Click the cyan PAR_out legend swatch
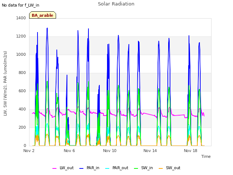 point(107,168)
